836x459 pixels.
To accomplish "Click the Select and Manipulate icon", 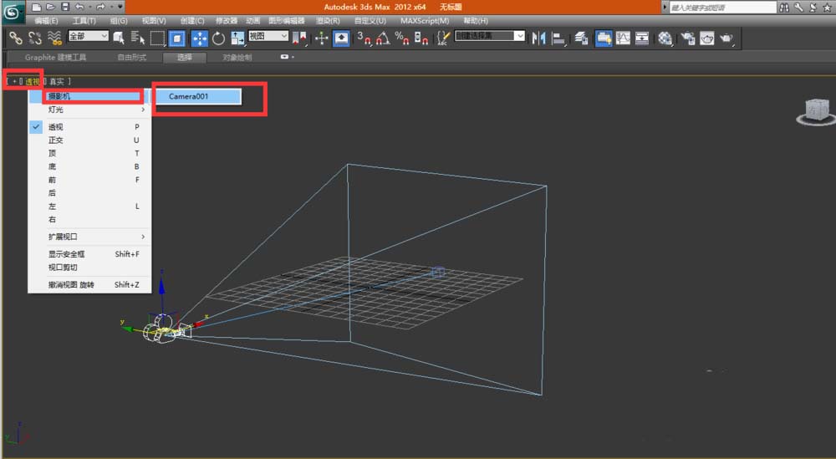I will pos(322,38).
